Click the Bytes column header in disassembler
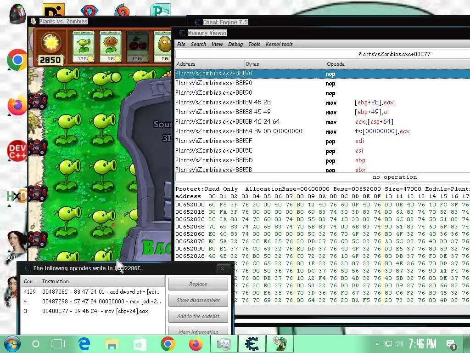The height and width of the screenshot is (353, 470). [284, 64]
